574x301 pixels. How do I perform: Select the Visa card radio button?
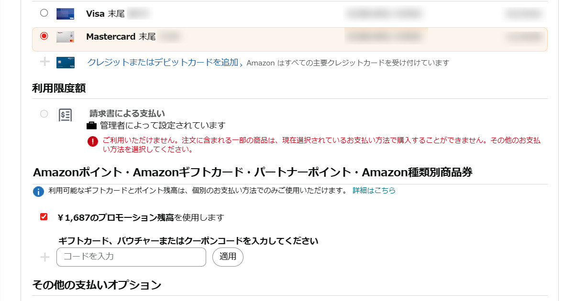click(44, 13)
